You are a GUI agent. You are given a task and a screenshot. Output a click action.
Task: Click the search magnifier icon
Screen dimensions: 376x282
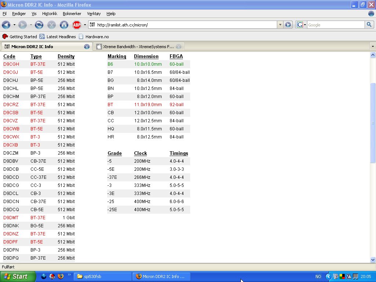point(369,25)
